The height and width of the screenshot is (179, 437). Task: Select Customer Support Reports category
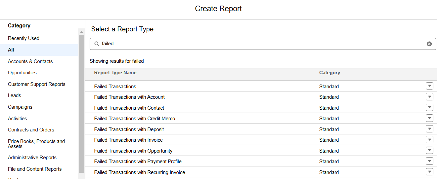coord(36,84)
